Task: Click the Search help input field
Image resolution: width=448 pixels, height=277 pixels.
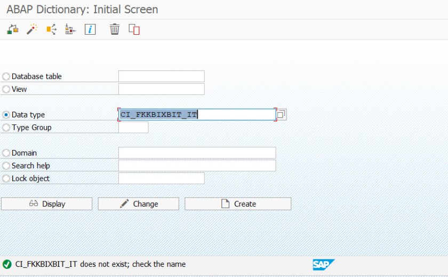Action: click(x=197, y=165)
